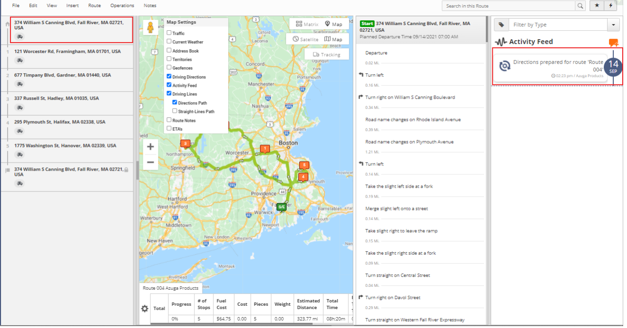Click the orange chat bubble icon in Activity Feed
This screenshot has height=328, width=627.
click(x=614, y=43)
